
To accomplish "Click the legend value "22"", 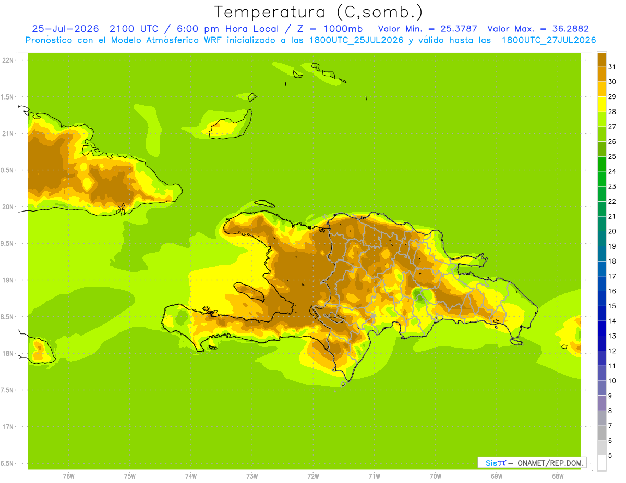I will (612, 201).
